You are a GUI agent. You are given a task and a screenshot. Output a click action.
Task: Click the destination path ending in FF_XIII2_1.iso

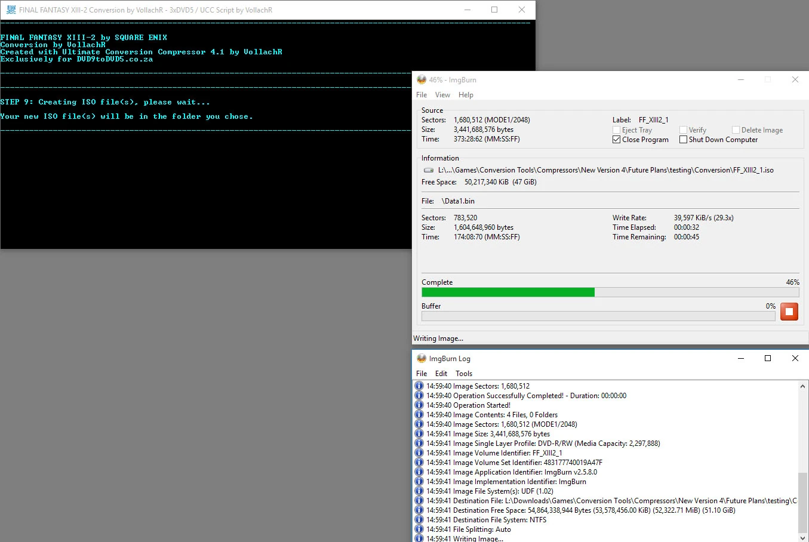point(605,170)
